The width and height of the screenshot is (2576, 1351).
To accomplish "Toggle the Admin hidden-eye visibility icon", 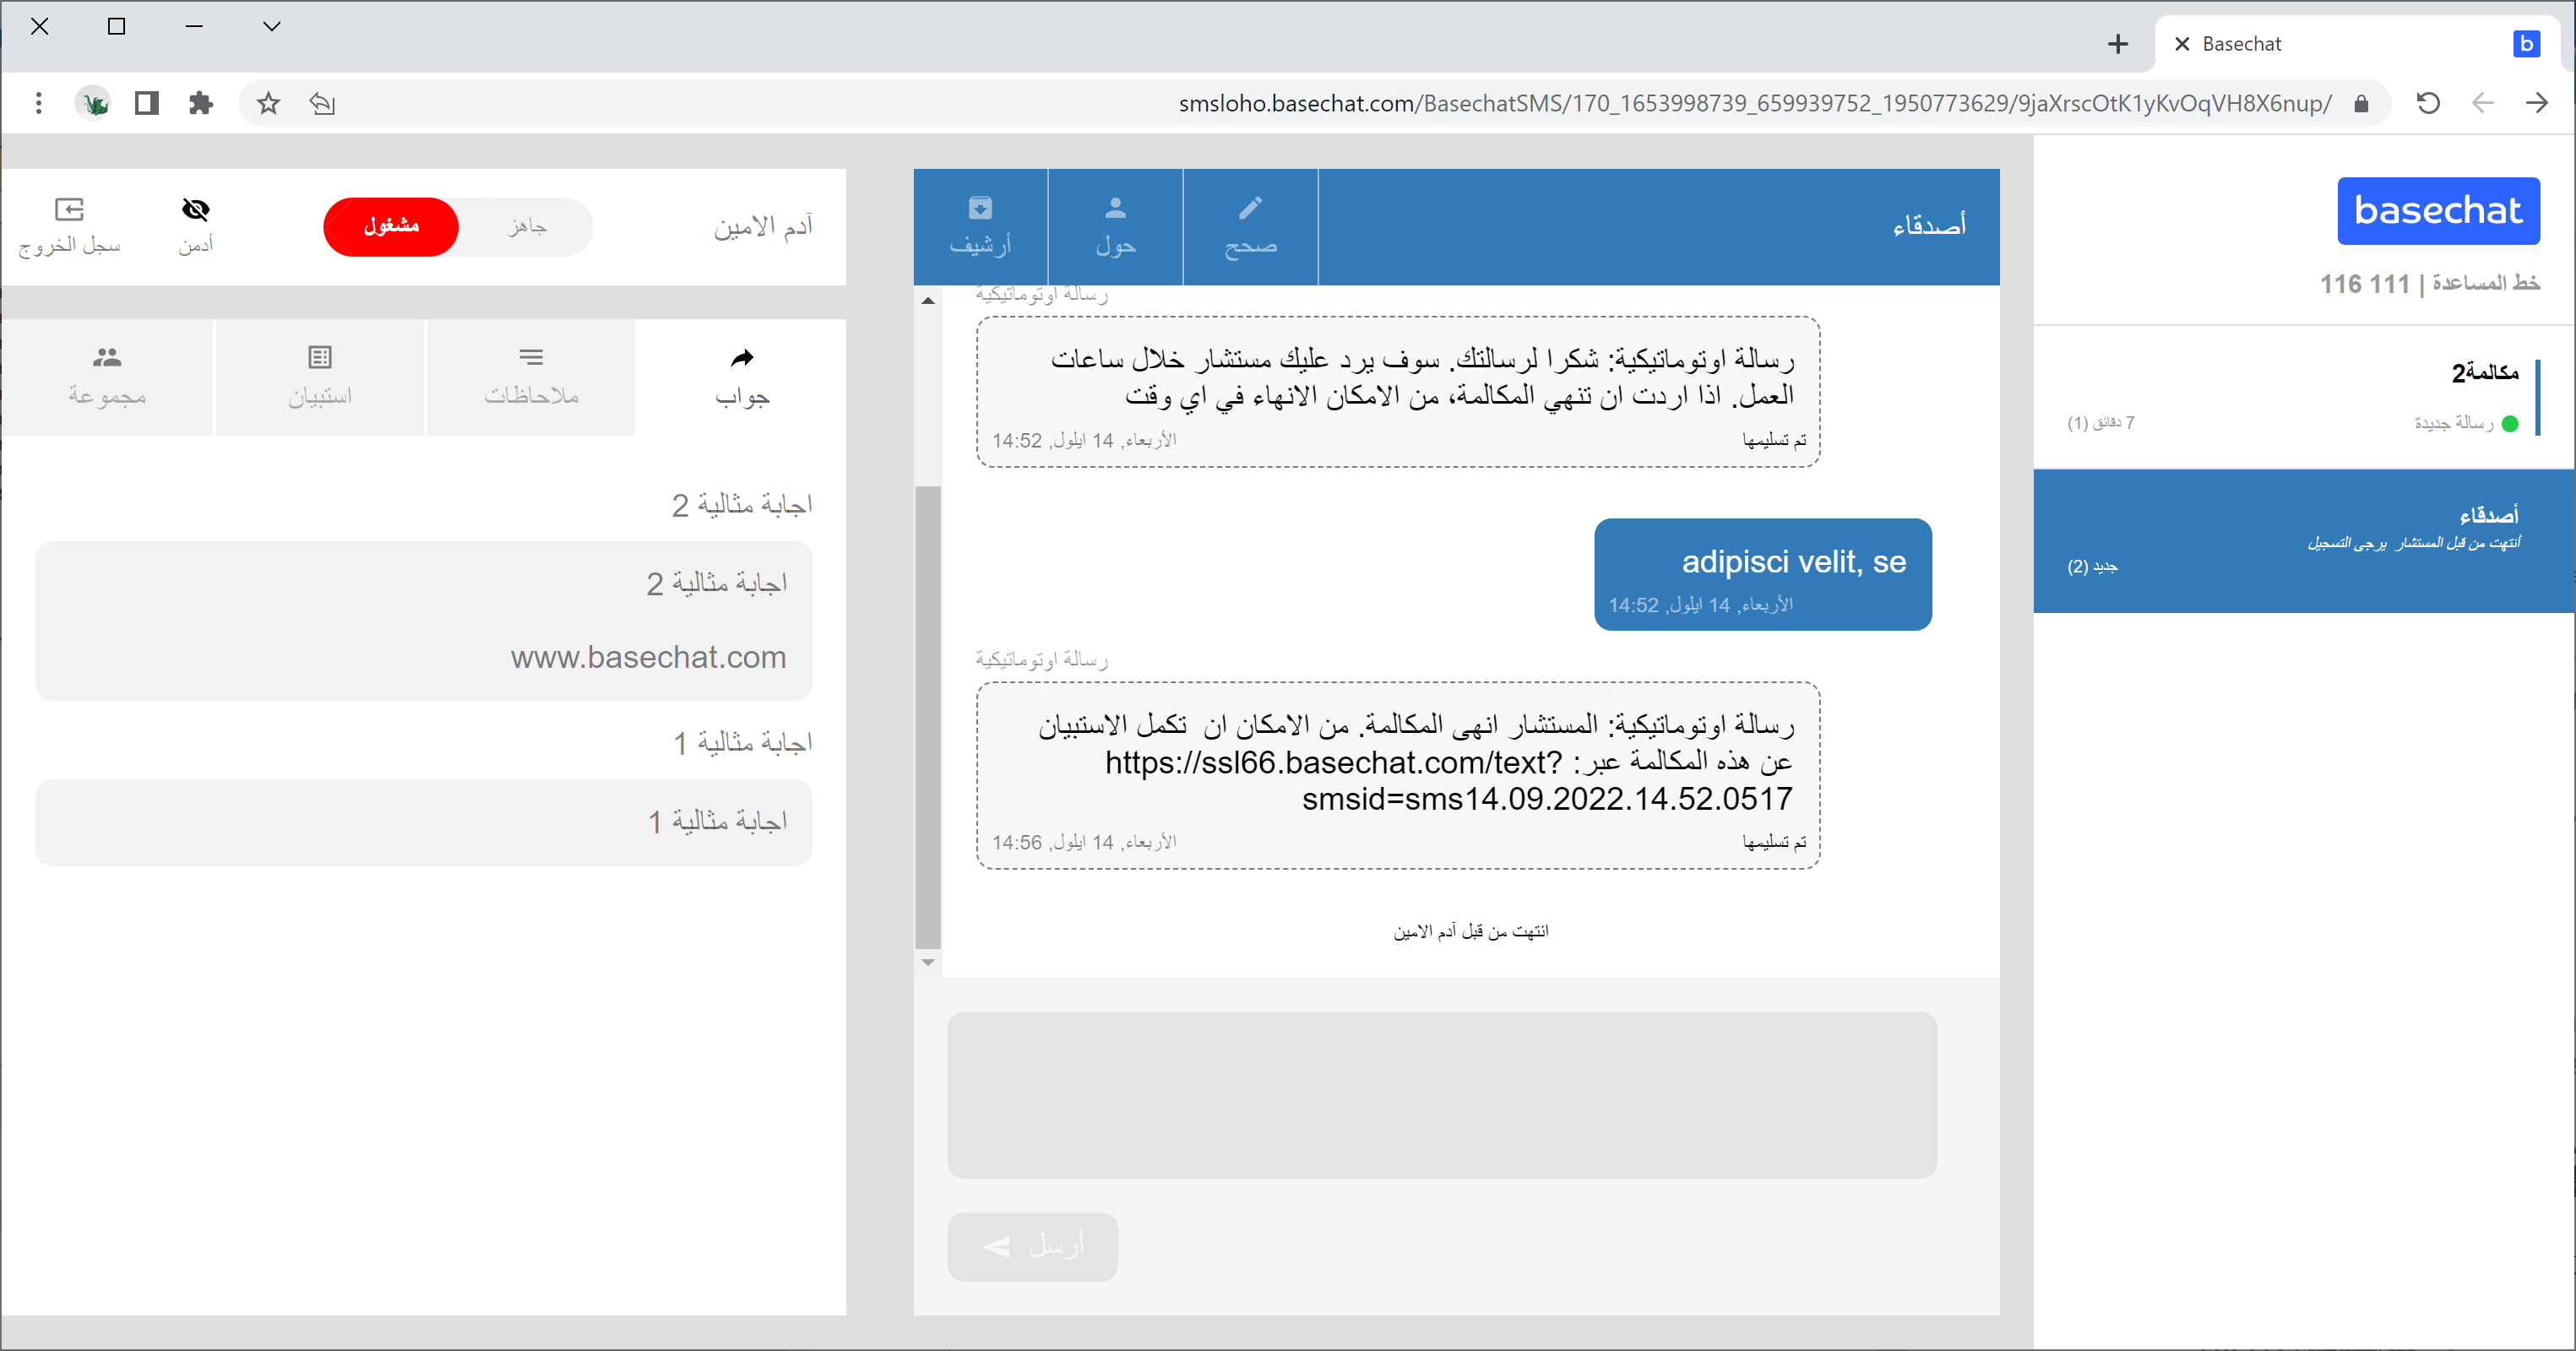I will point(196,210).
